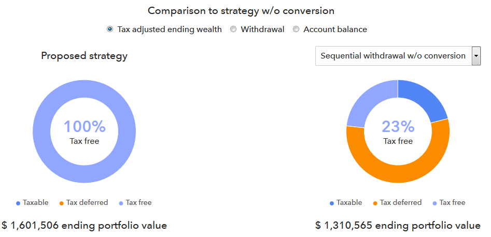Open the Sequential withdrawal w/o conversion dropdown
This screenshot has width=491, height=237.
(392, 56)
